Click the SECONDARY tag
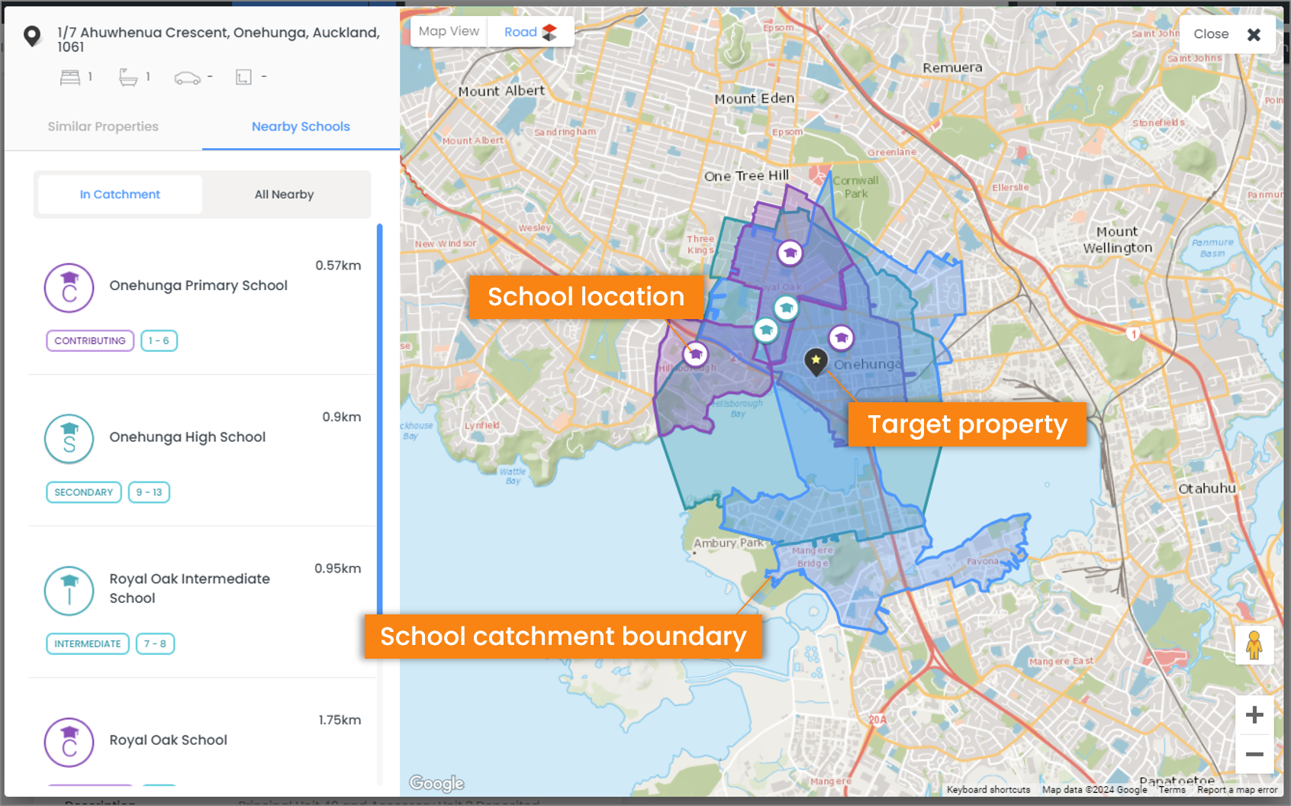Viewport: 1291px width, 806px height. pos(84,492)
